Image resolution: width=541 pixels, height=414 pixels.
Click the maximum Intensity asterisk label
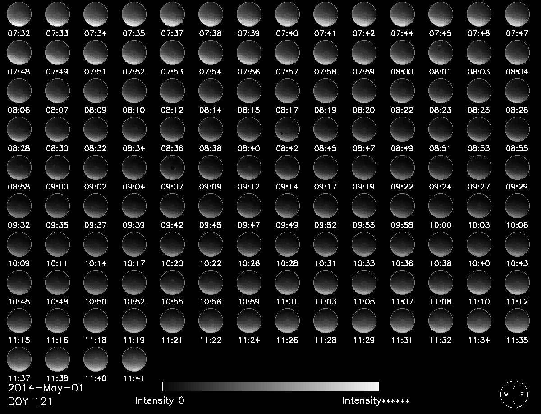[376, 400]
